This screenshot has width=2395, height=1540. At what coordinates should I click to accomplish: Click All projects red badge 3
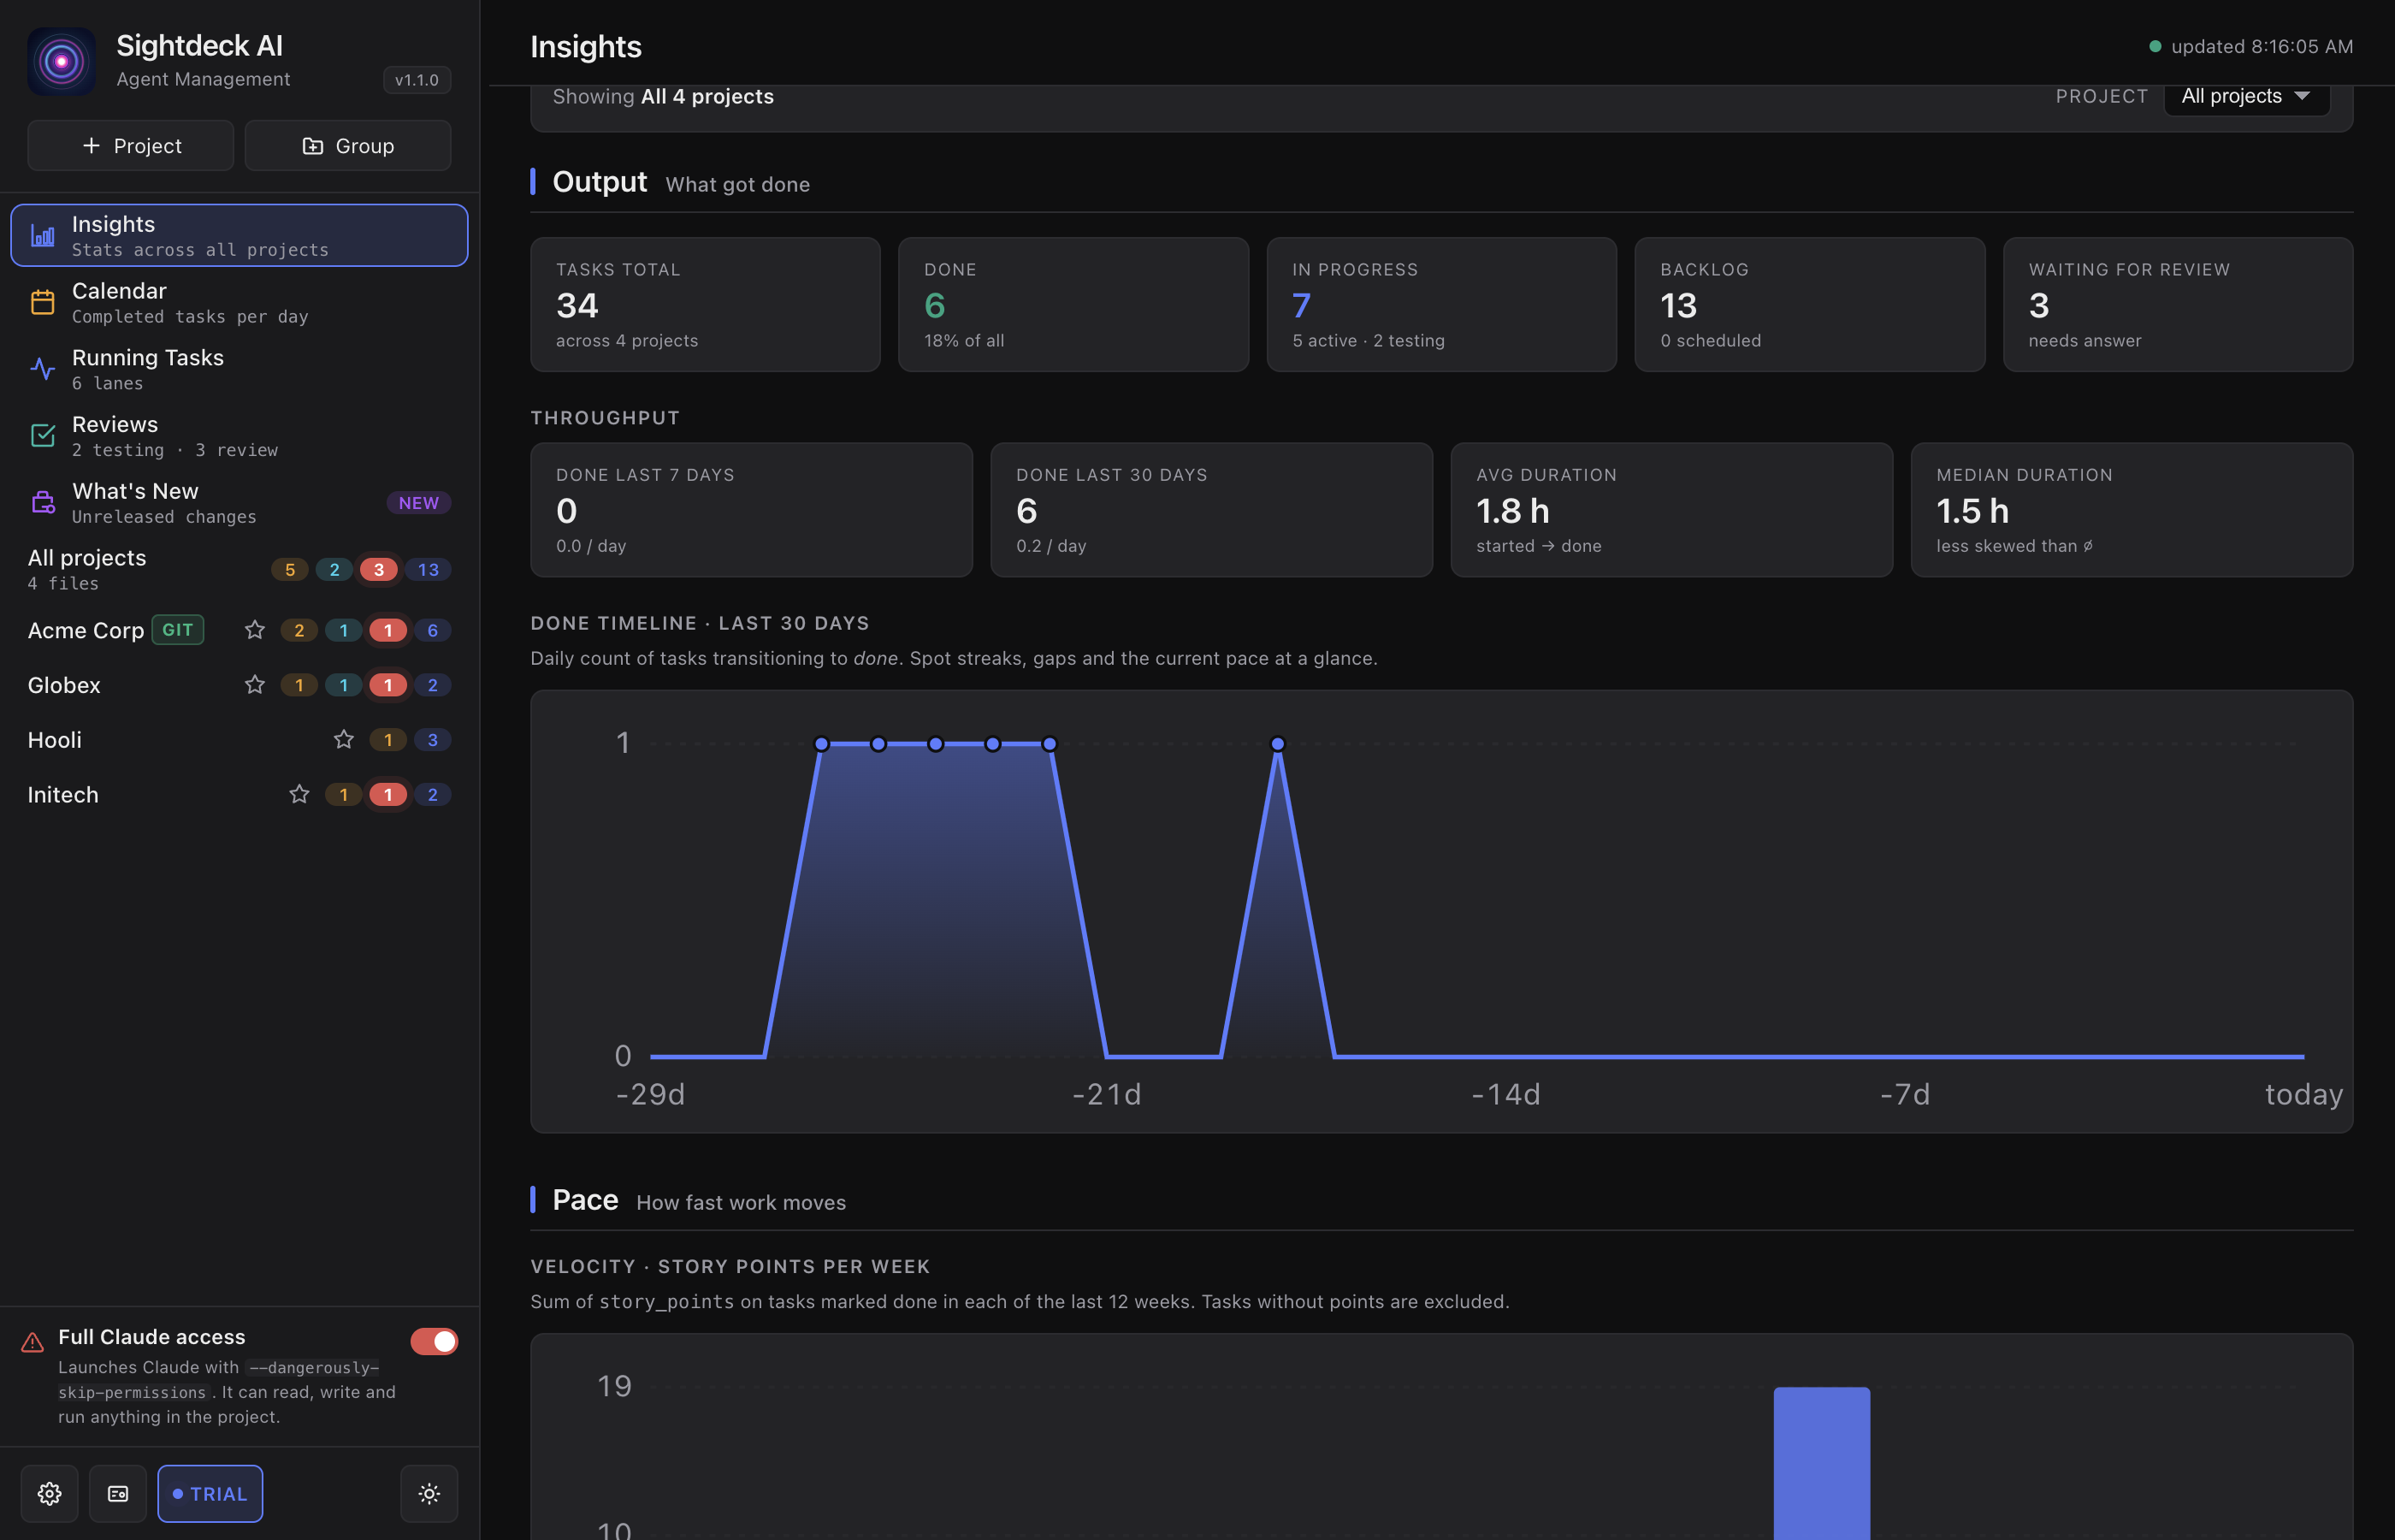click(379, 570)
